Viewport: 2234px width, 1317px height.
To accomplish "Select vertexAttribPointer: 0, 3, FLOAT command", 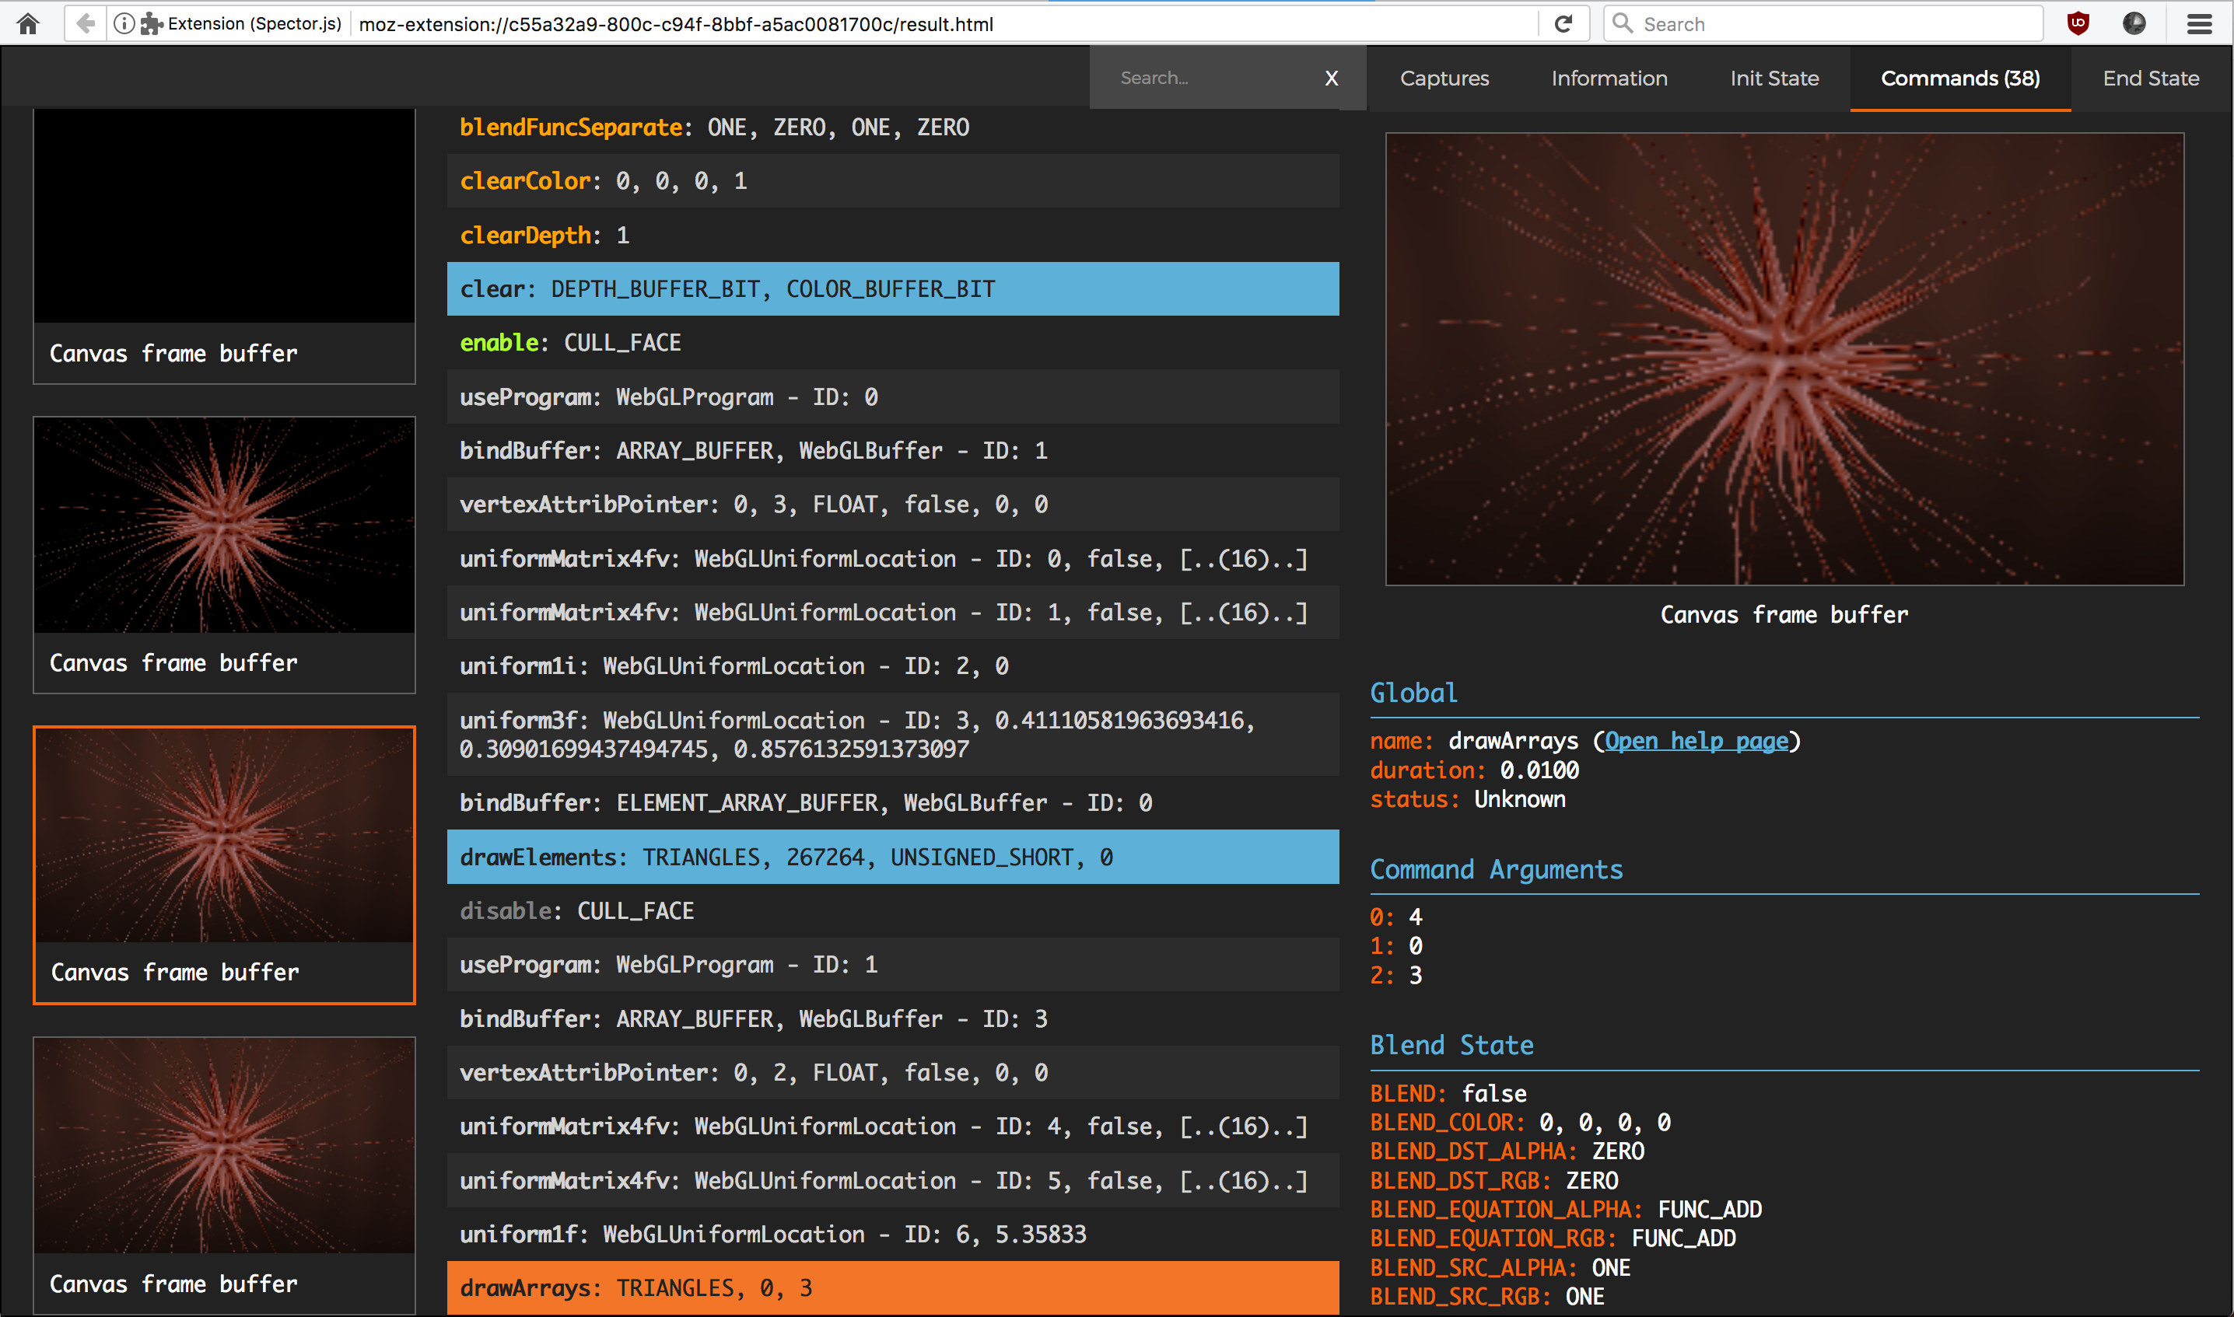I will (x=892, y=504).
